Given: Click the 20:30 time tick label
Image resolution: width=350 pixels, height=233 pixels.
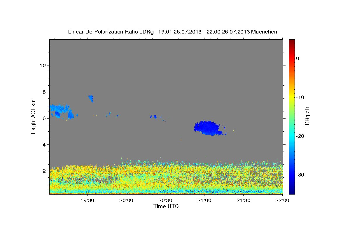Looking at the screenshot, I should pos(165,201).
